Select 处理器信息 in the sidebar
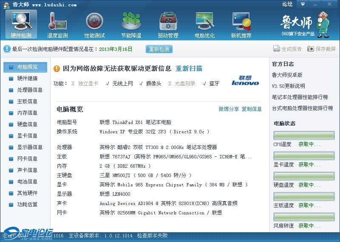Viewport: 340px width, 242px height. click(x=30, y=90)
